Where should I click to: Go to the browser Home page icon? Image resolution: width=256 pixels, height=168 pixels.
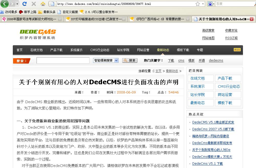click(43, 4)
